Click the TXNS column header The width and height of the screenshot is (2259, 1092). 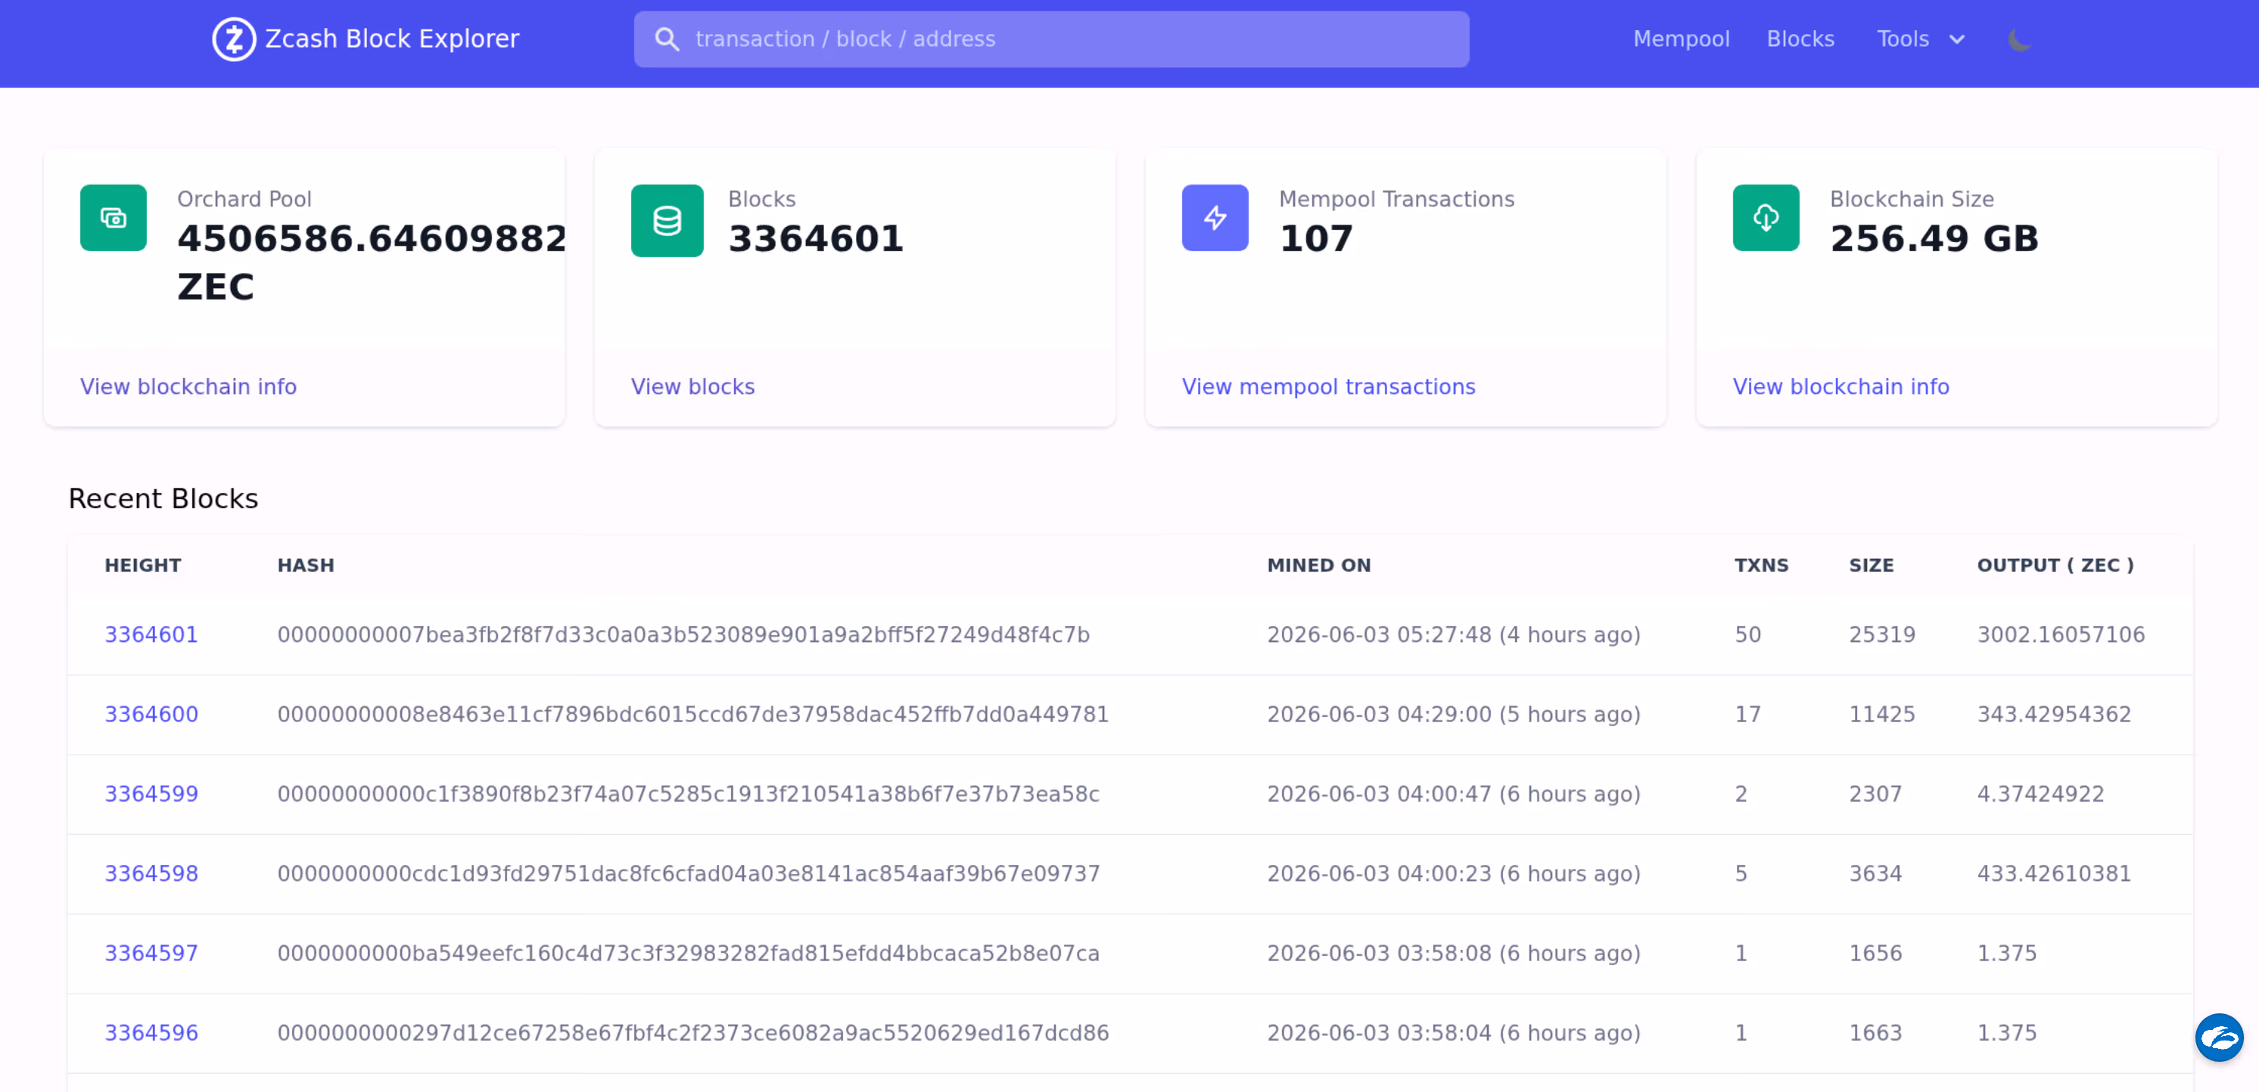click(x=1760, y=565)
